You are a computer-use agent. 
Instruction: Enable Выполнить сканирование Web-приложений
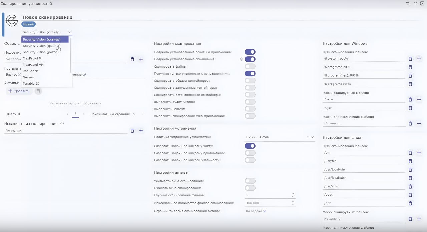(250, 116)
